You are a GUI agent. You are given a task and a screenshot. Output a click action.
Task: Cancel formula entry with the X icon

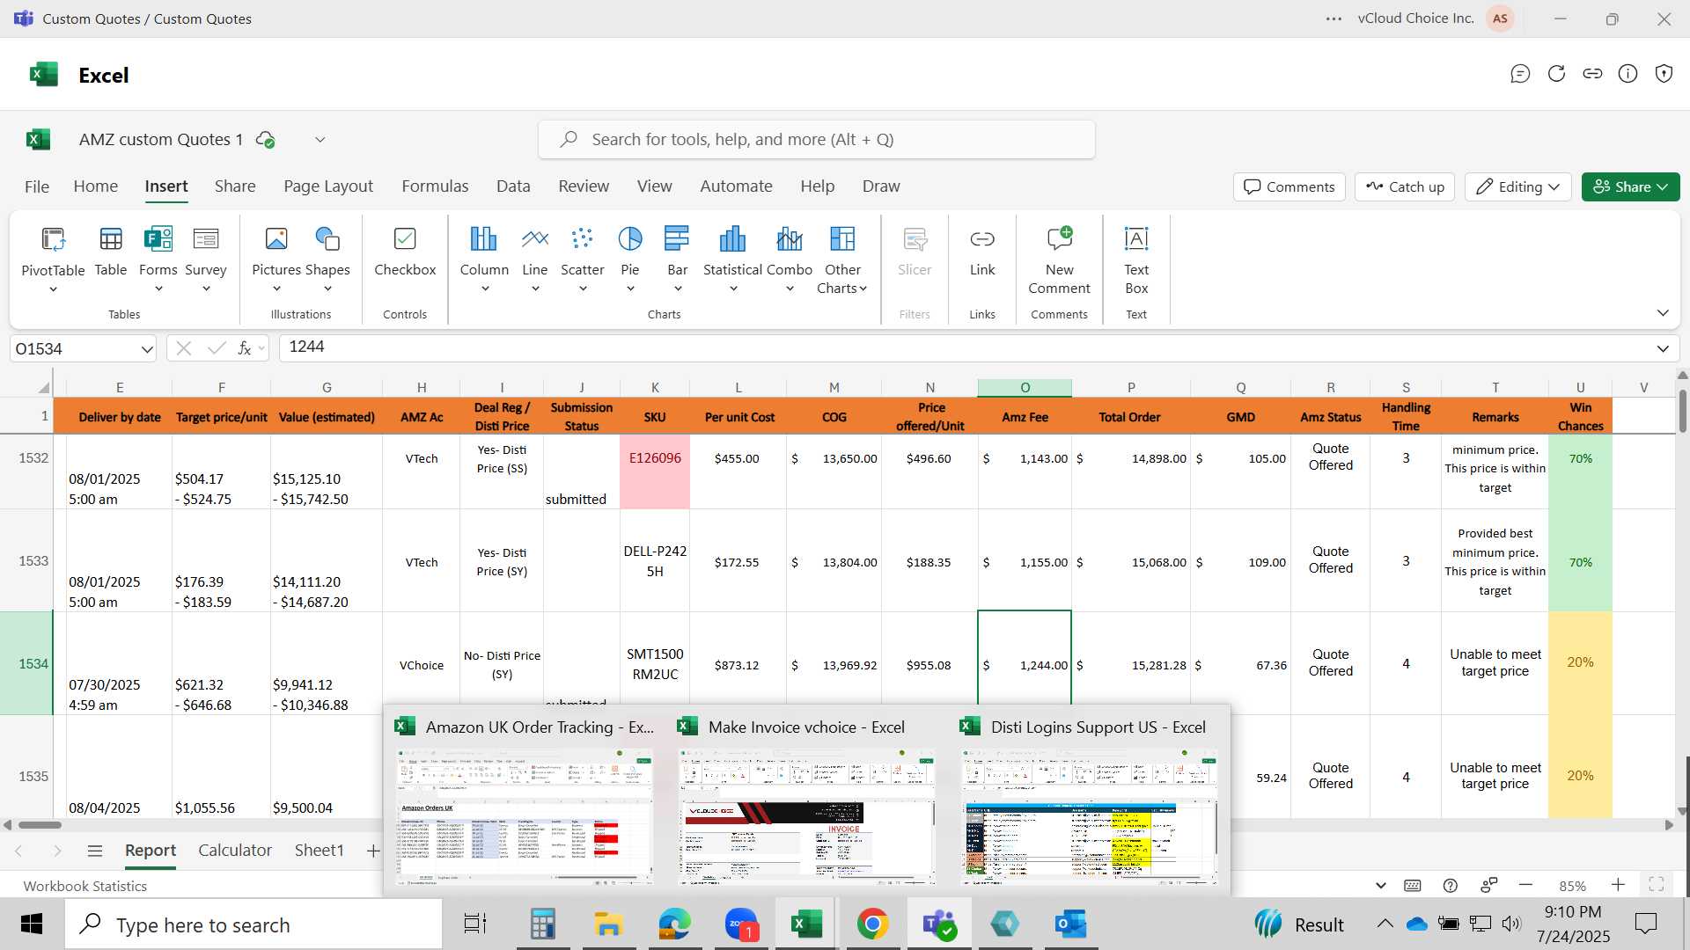pos(183,348)
